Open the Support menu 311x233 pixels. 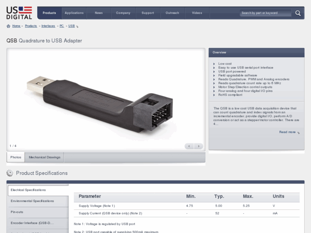pyautogui.click(x=148, y=13)
